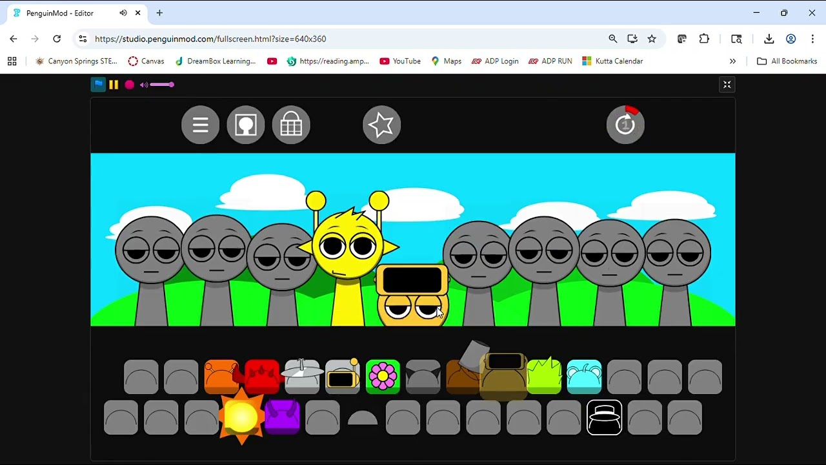Open the Chrome apps grid shortcut
The height and width of the screenshot is (465, 826).
(12, 61)
